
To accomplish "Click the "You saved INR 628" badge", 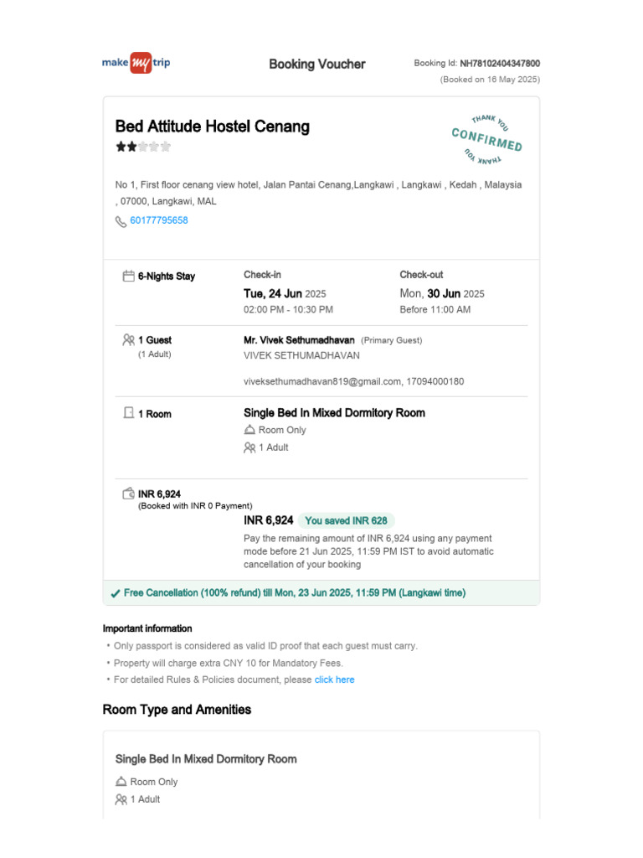I will coord(346,520).
